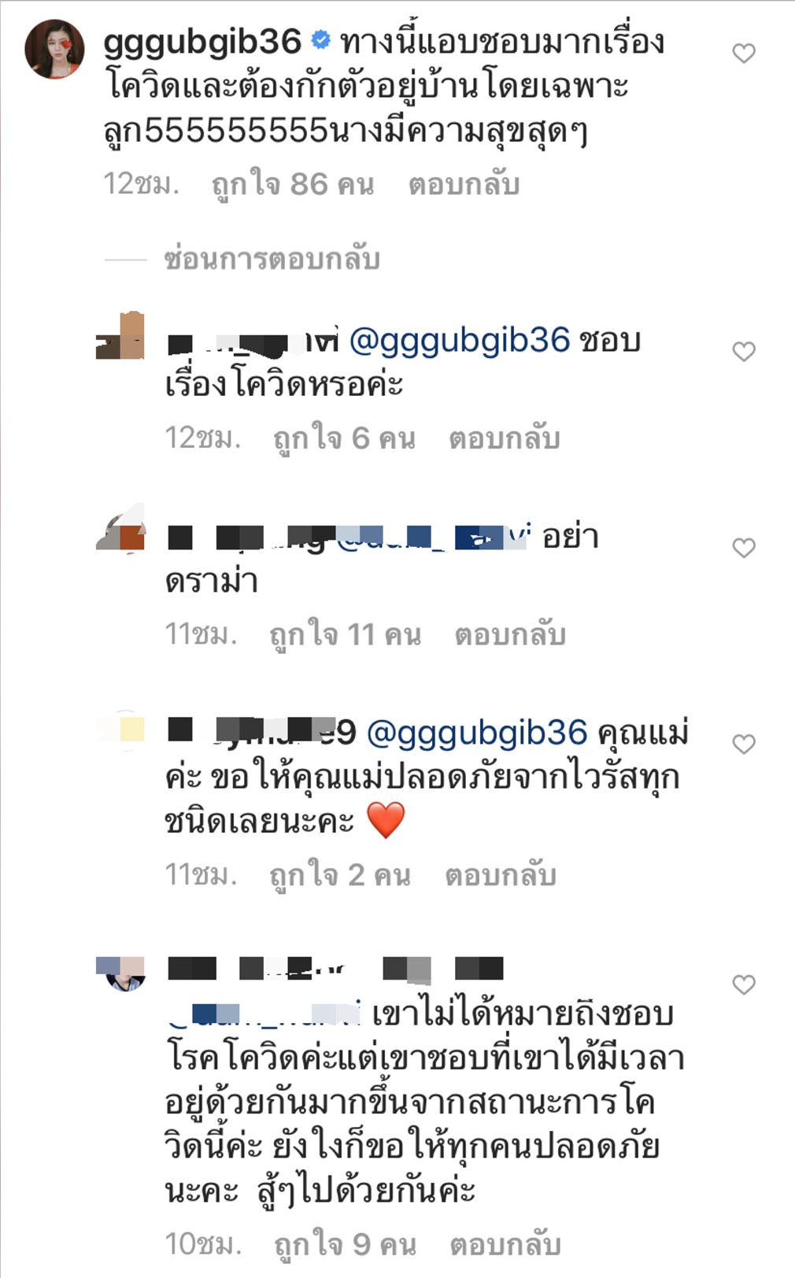This screenshot has height=1278, width=795.
Task: Like the อย่าดราม่า reply
Action: point(744,547)
